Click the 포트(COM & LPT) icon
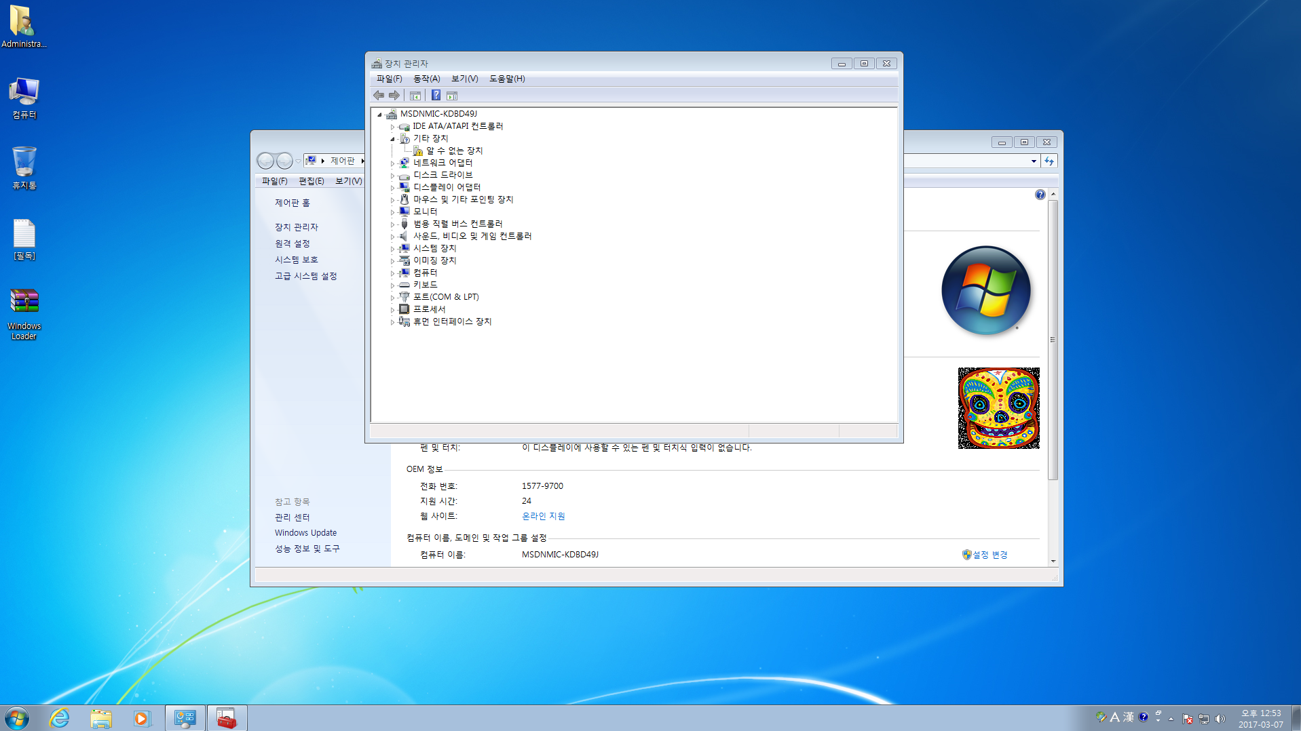The image size is (1301, 731). 404,297
